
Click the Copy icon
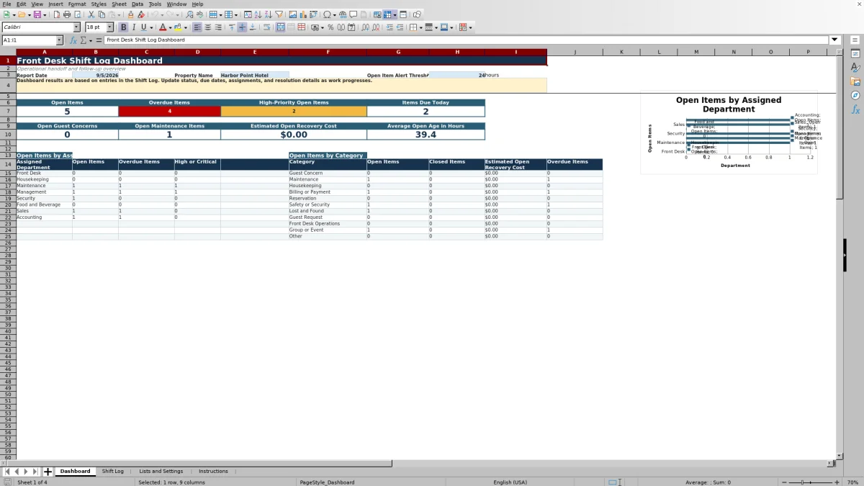102,14
